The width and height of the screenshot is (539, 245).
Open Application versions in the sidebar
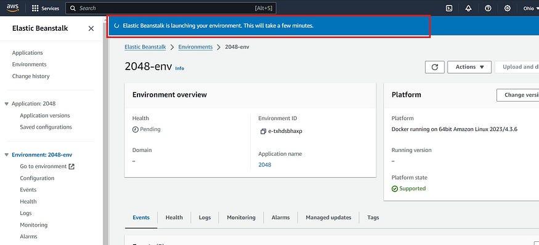pyautogui.click(x=45, y=116)
